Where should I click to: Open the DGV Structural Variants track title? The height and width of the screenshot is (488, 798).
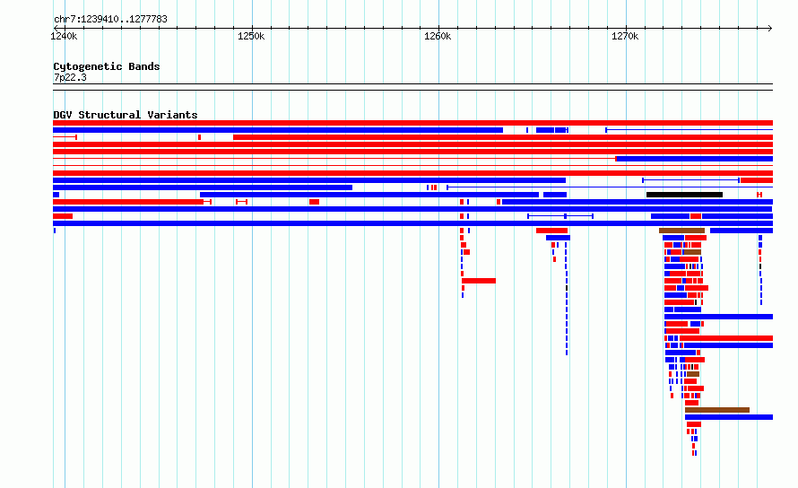coord(126,115)
